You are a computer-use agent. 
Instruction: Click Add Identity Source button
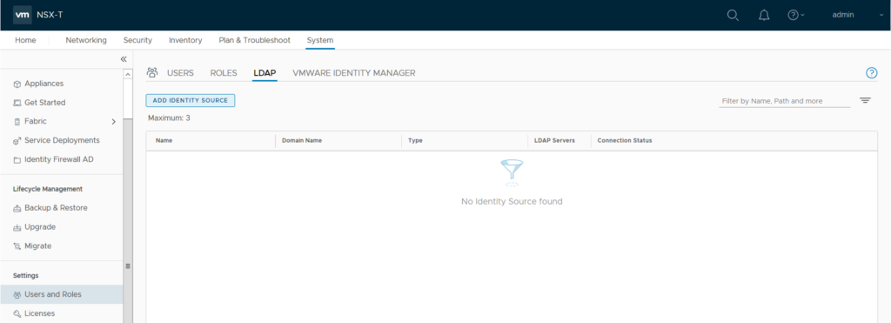coord(191,100)
